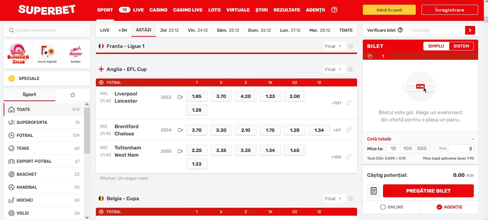Click the live video icon for Liverpool Leicester
Screen dimensions: 490x220
(181, 97)
